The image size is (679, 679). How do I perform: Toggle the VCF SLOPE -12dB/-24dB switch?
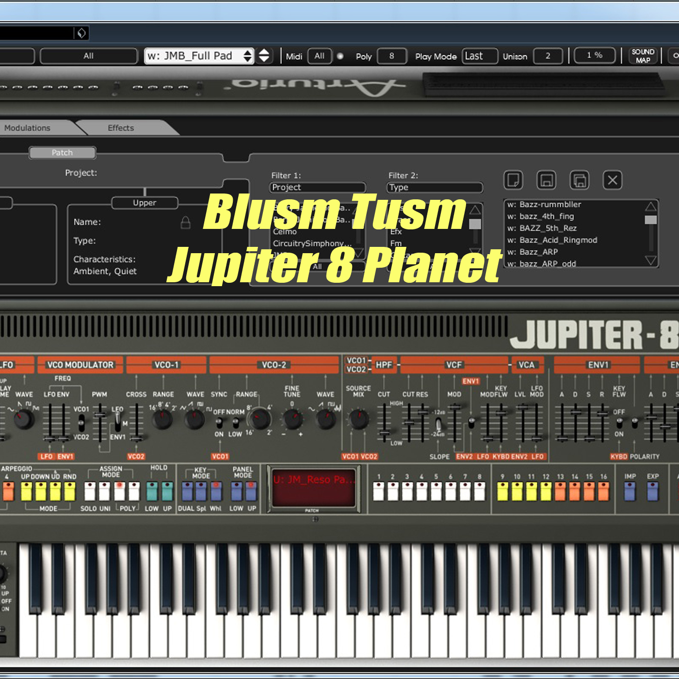pyautogui.click(x=439, y=424)
